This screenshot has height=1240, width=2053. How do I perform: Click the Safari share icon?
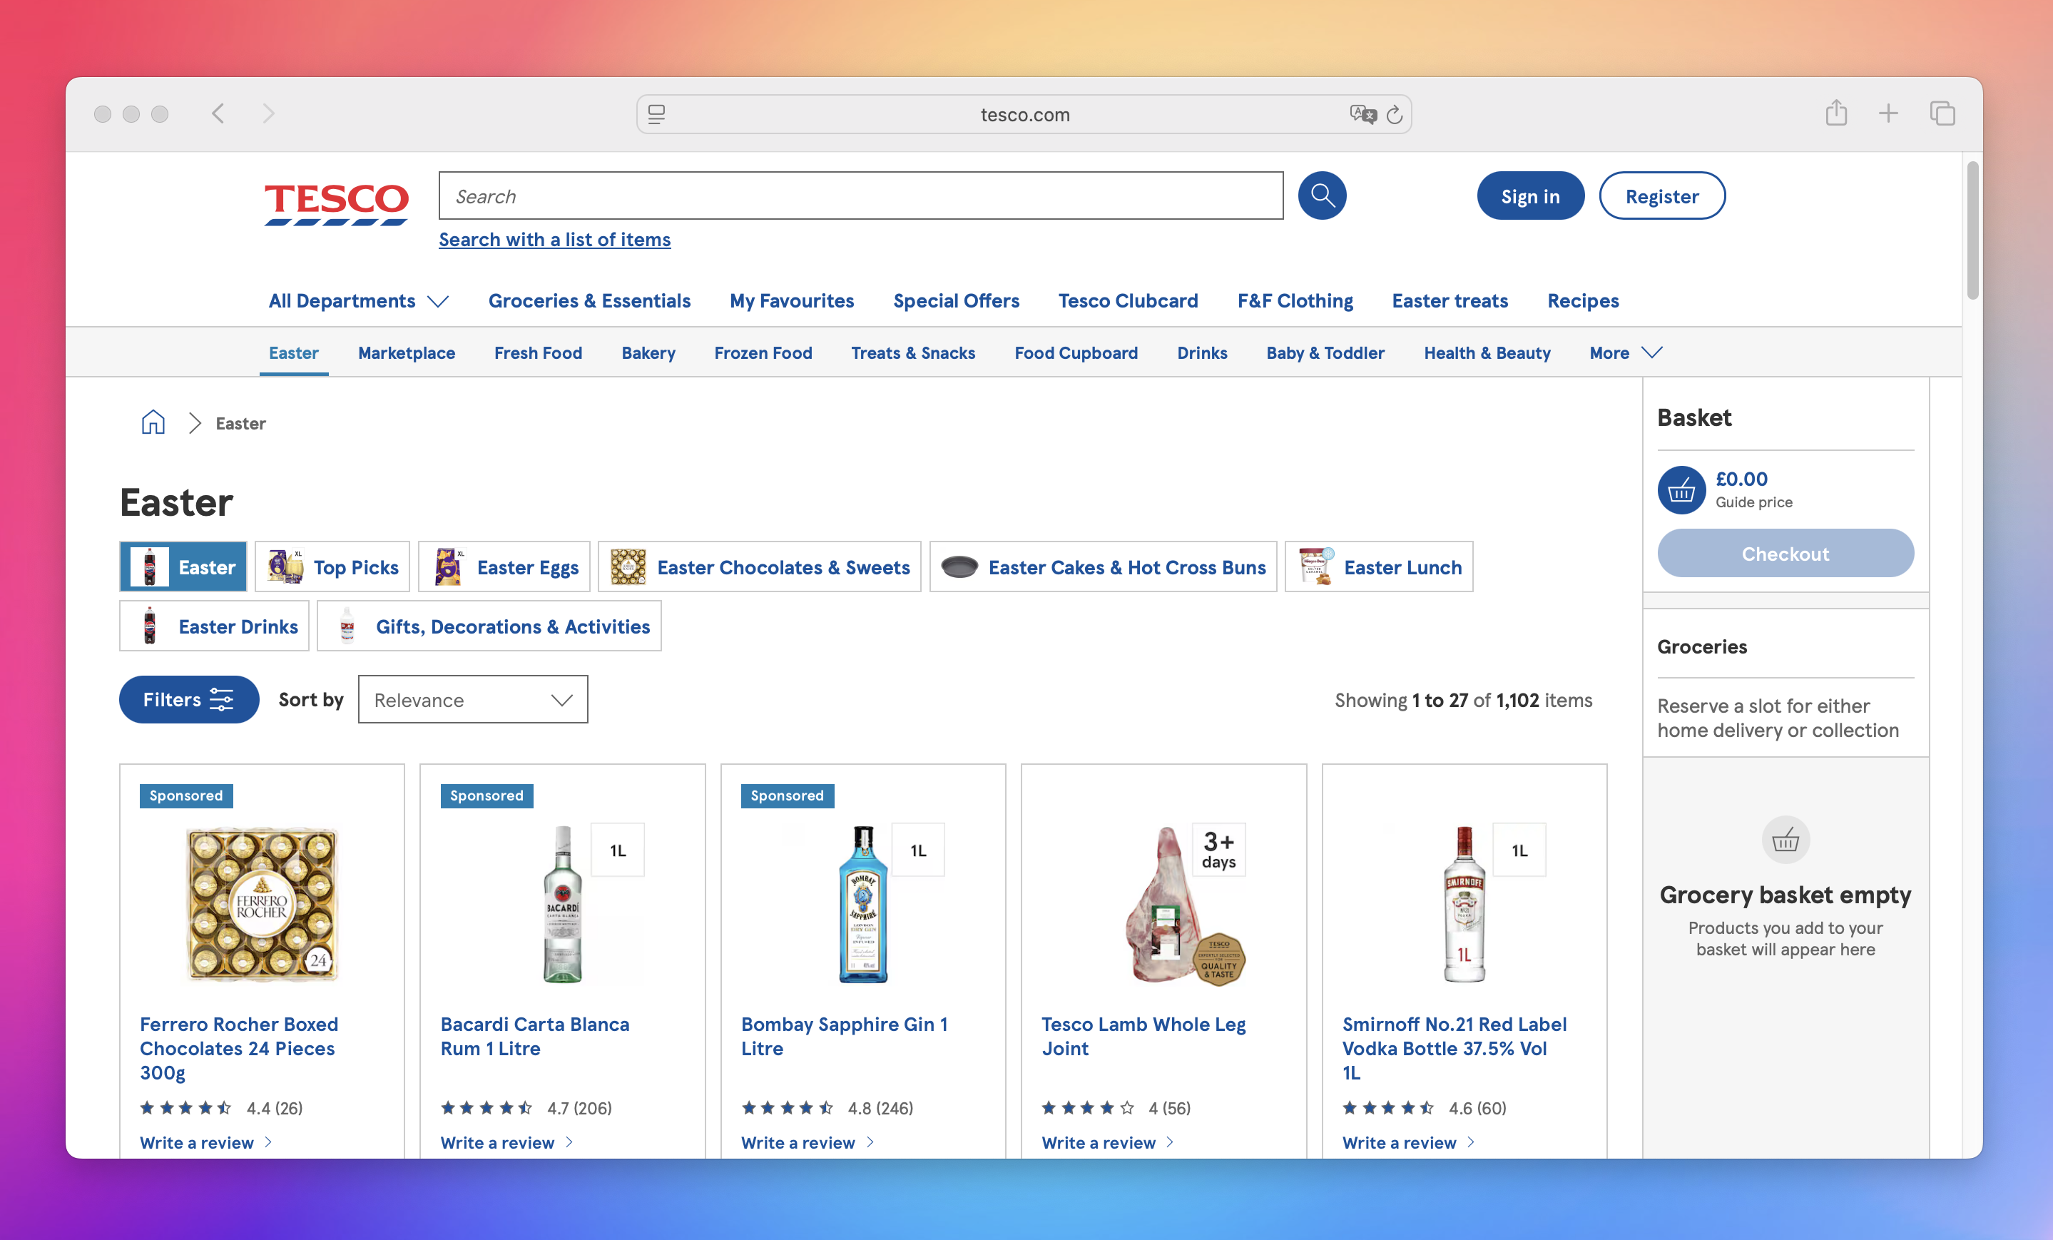(1835, 113)
